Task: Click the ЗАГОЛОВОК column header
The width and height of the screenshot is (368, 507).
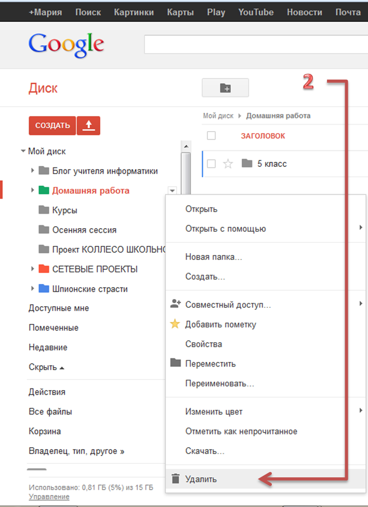Action: point(263,136)
